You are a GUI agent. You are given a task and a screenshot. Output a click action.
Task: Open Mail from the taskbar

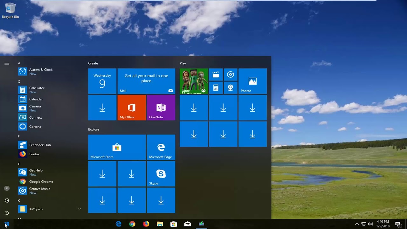(188, 224)
